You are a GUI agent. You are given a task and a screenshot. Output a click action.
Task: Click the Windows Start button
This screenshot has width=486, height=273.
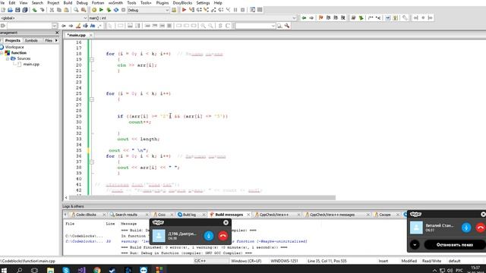click(4, 270)
